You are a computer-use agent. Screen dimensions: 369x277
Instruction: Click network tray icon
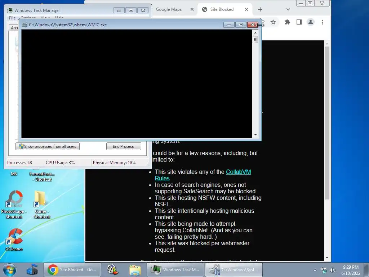[x=324, y=270]
